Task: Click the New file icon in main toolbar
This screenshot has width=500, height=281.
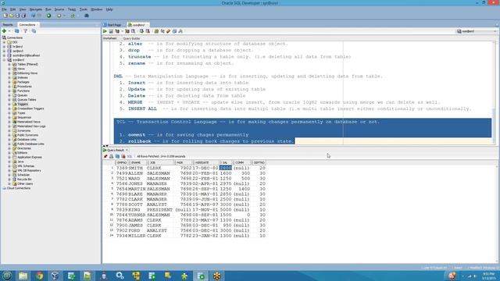Action: pyautogui.click(x=5, y=16)
